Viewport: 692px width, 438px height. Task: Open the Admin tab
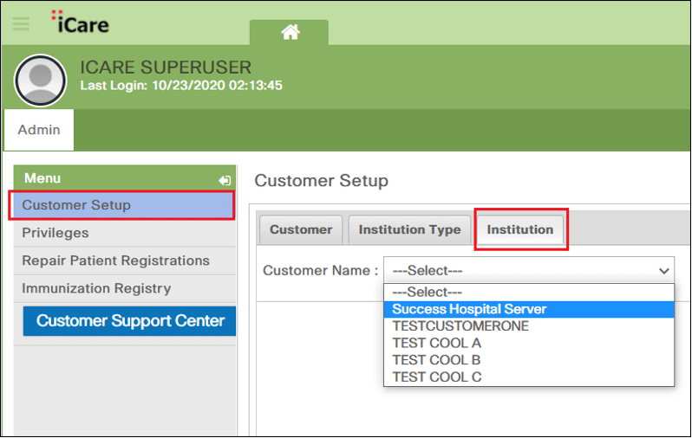[x=39, y=130]
